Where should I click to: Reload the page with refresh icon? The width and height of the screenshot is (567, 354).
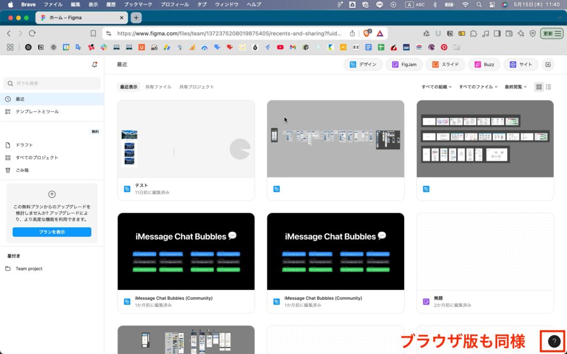pos(32,33)
